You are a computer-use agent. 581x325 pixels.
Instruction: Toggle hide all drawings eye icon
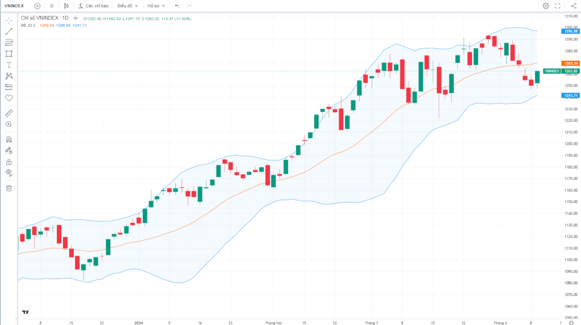9,172
